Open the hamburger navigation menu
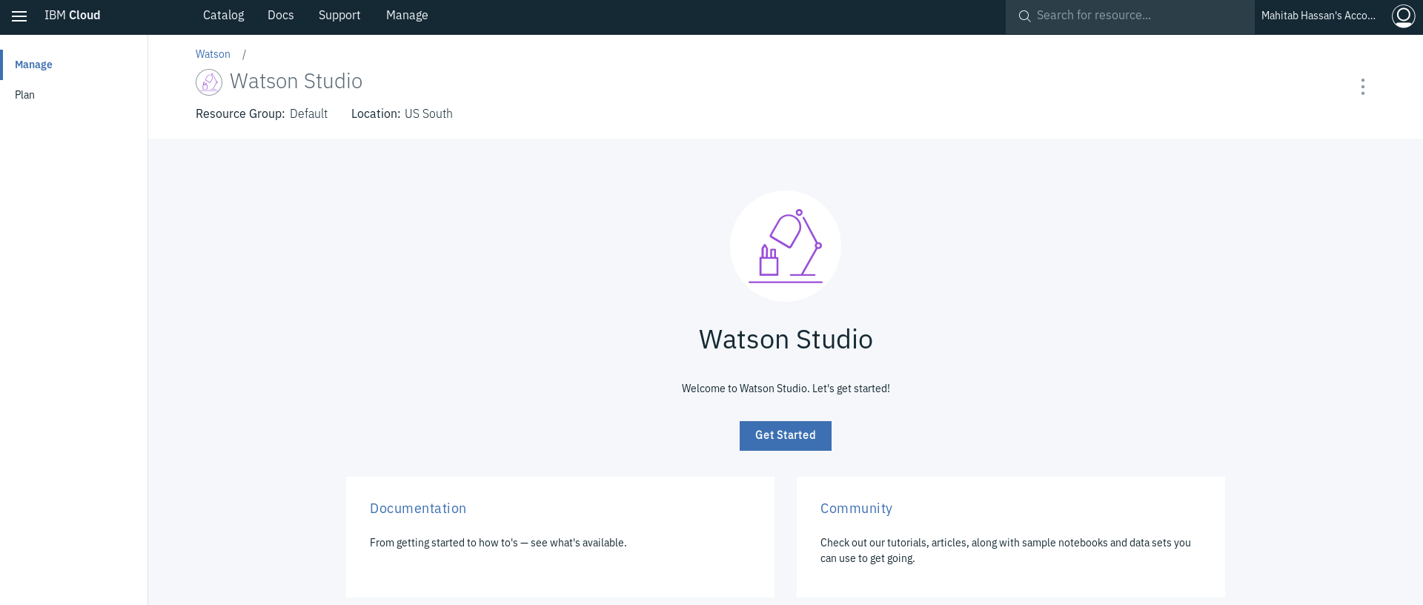Viewport: 1423px width, 605px height. point(19,16)
